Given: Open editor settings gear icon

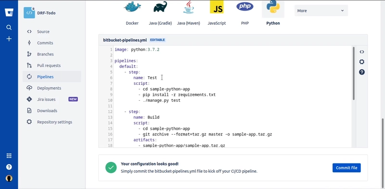Looking at the screenshot, I should pos(362,62).
